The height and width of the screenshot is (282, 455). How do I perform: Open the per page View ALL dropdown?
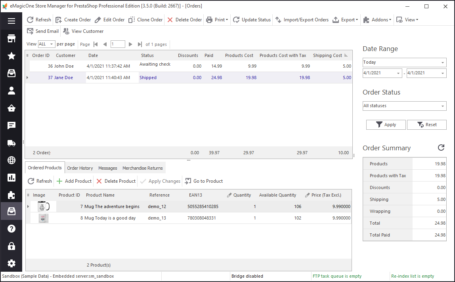46,44
